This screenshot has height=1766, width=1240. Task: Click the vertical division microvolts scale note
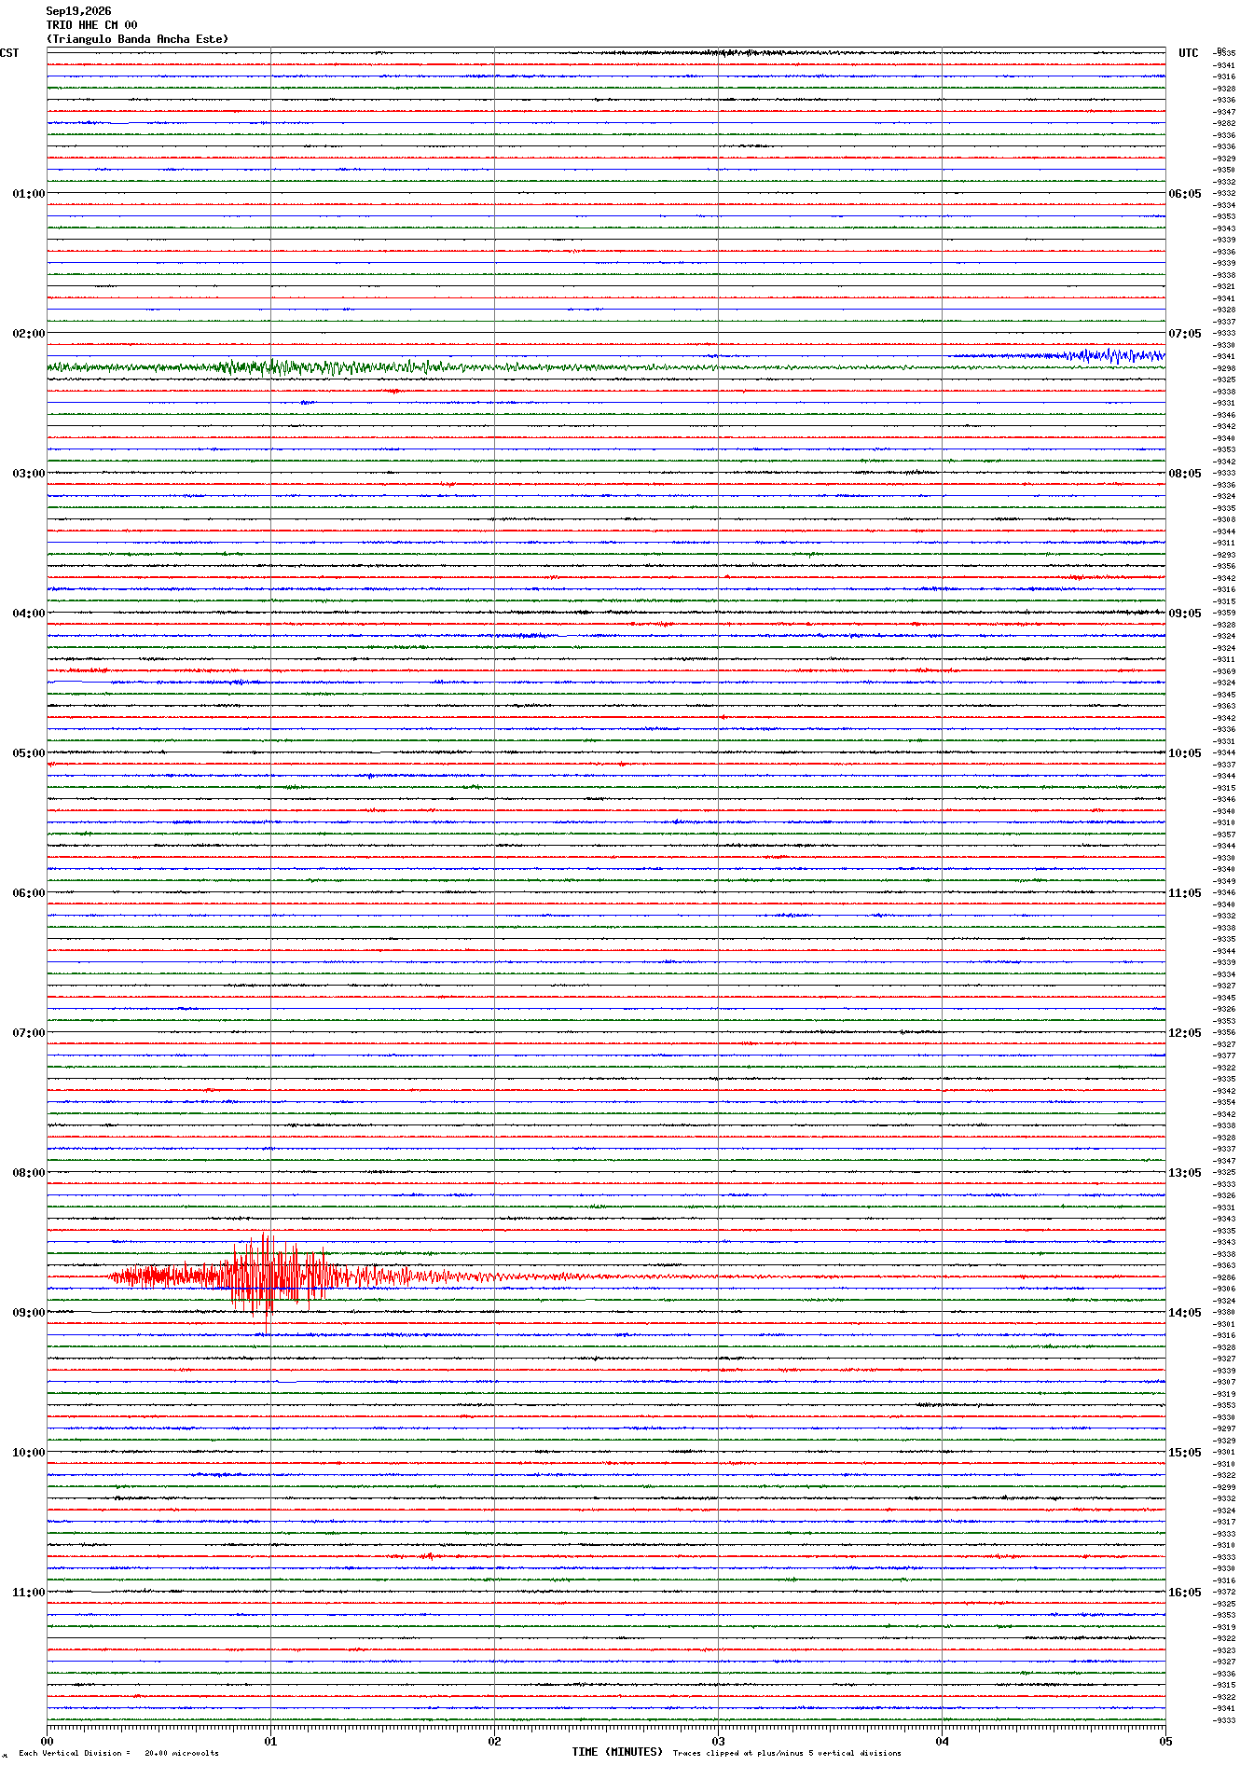[x=118, y=1753]
